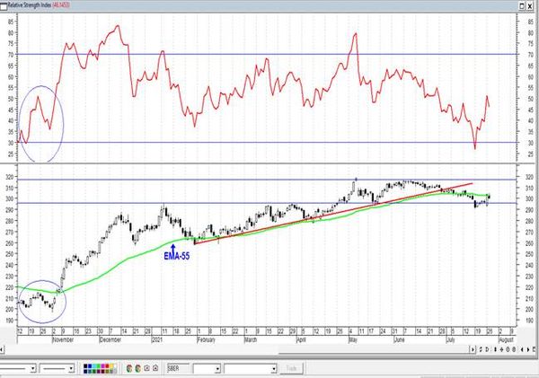
Task: Click the vertical up-down arrows chart icon
Action: (x=495, y=349)
